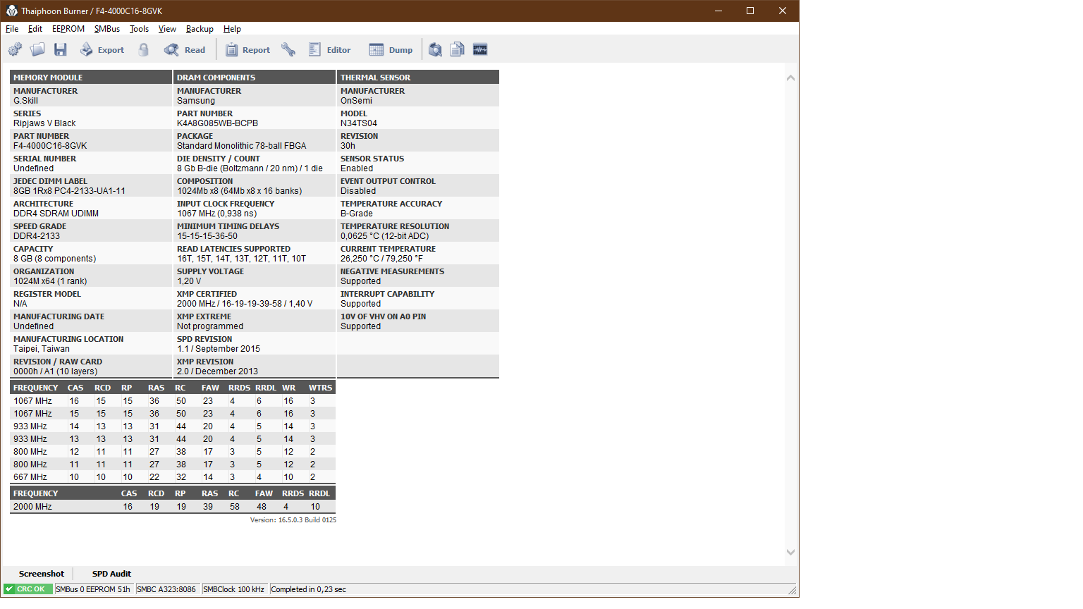Open the File menu
1083x609 pixels.
[12, 29]
